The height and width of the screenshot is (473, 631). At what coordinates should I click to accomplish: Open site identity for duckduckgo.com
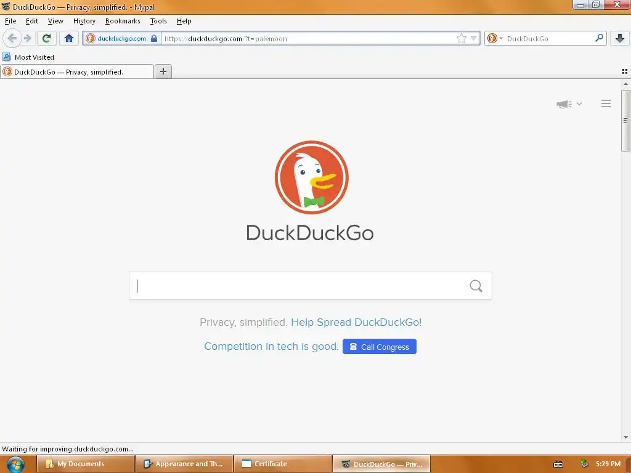coord(121,38)
